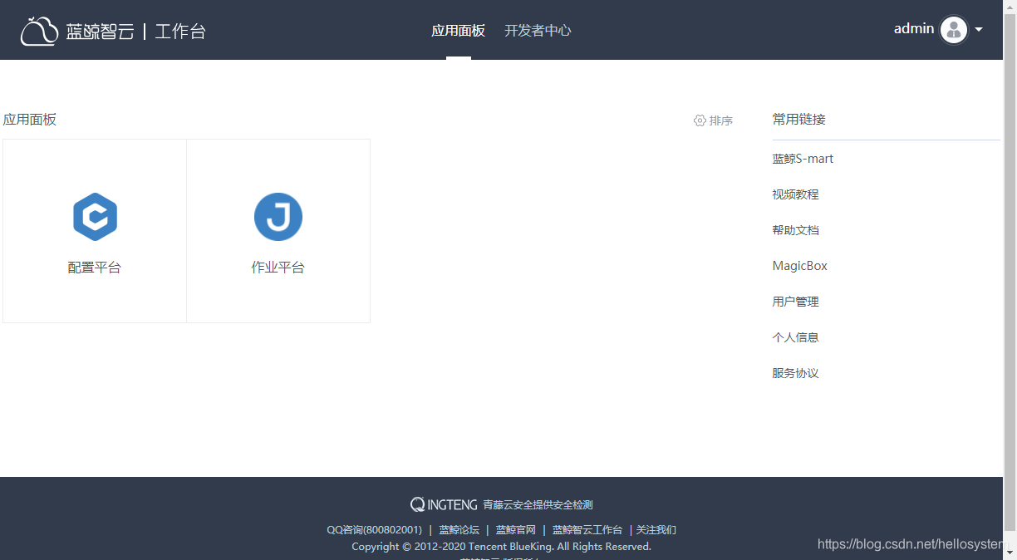Open the 蓝鲸S-mart link

803,159
